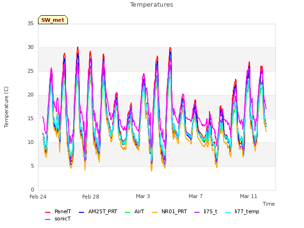Click the Temperatures chart title

click(x=152, y=5)
